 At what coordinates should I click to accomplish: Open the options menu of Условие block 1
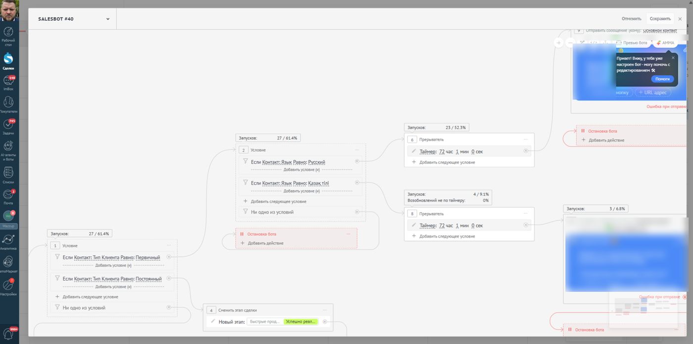(169, 246)
